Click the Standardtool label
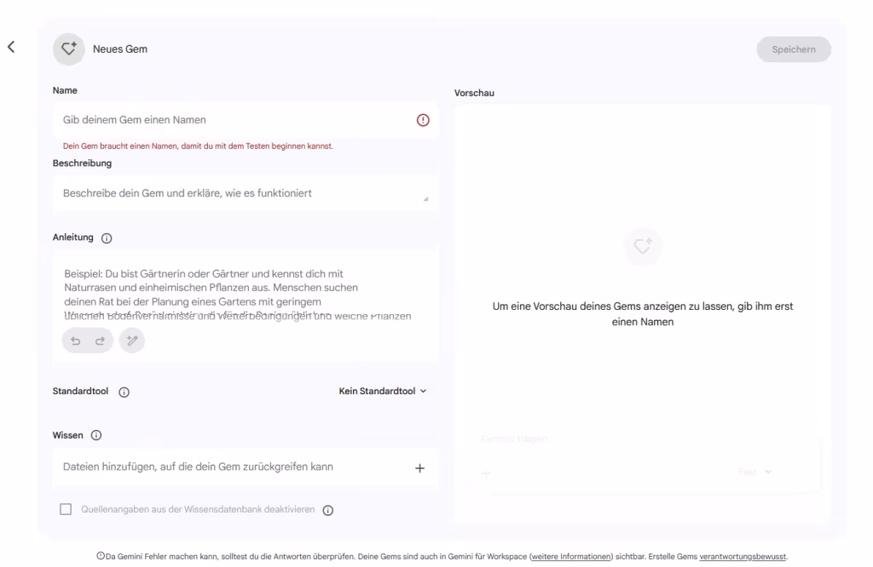873x567 pixels. (81, 391)
